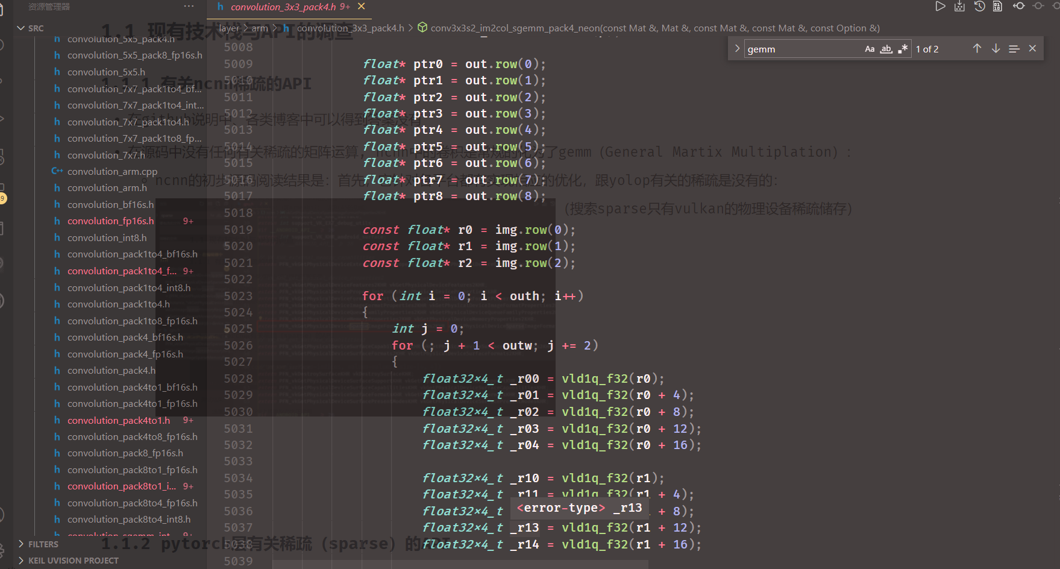Toggle Use Regular Expression in find widget
This screenshot has width=1060, height=569.
pos(902,49)
